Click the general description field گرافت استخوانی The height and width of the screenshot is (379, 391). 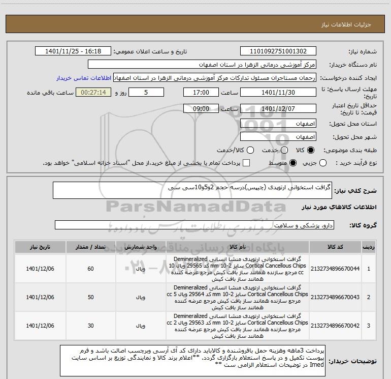click(192, 190)
